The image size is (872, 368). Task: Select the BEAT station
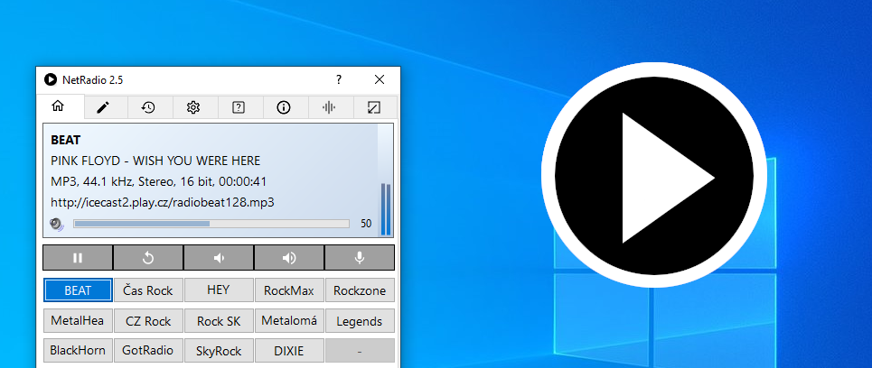pos(78,290)
